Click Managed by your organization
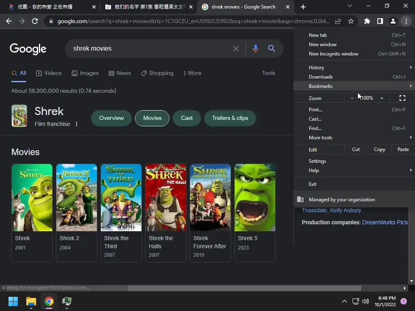 (354, 199)
